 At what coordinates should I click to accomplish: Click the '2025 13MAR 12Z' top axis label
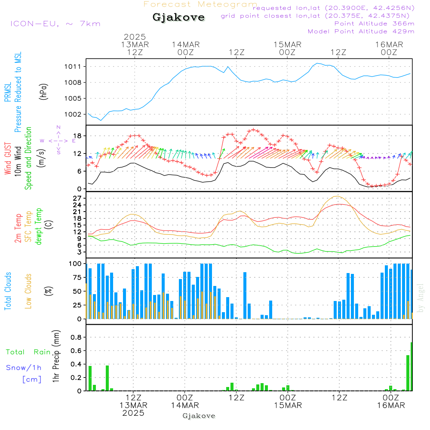coord(135,44)
